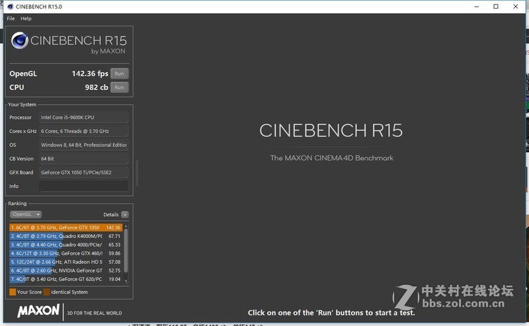Click the panel splitter handle

137,173
